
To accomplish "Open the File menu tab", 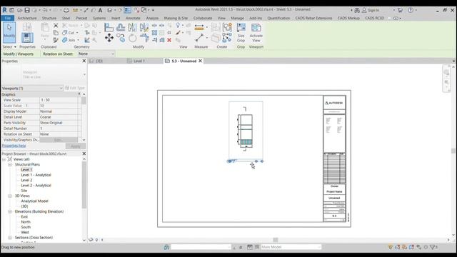I will [8, 18].
